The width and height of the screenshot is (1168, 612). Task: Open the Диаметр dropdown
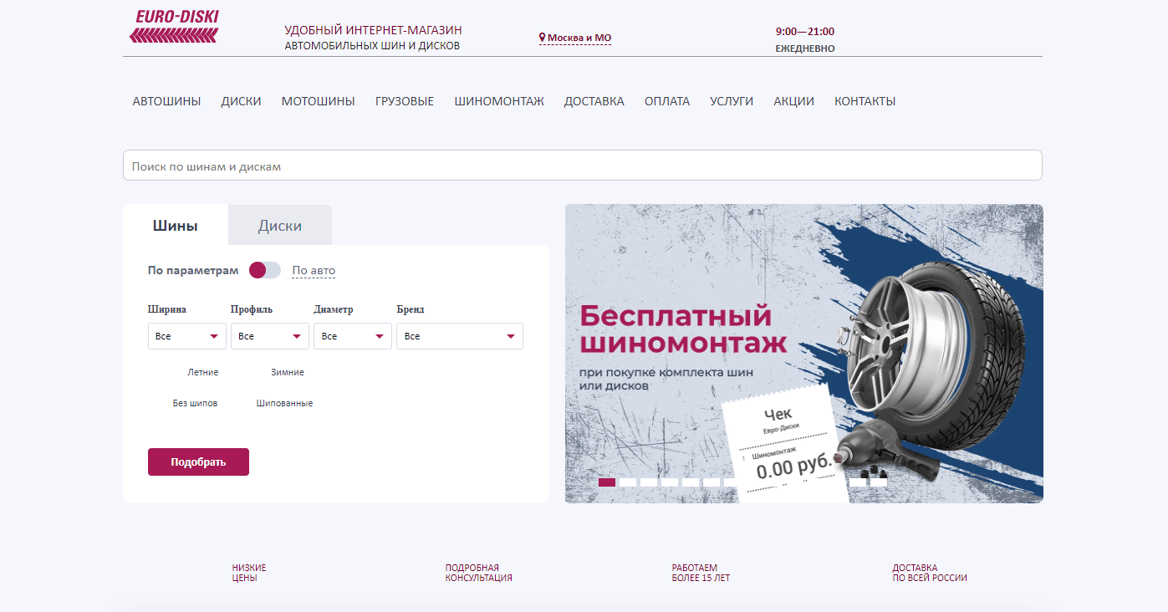353,336
